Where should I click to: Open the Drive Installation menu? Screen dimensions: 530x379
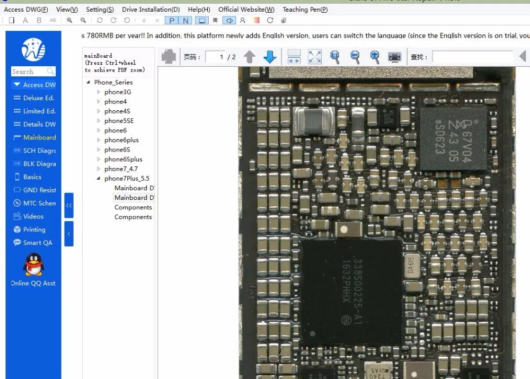(151, 10)
